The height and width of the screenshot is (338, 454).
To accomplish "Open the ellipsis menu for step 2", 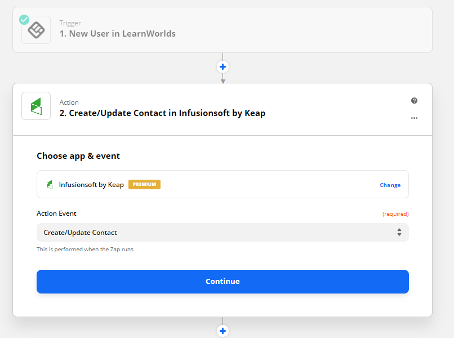I will pos(414,118).
